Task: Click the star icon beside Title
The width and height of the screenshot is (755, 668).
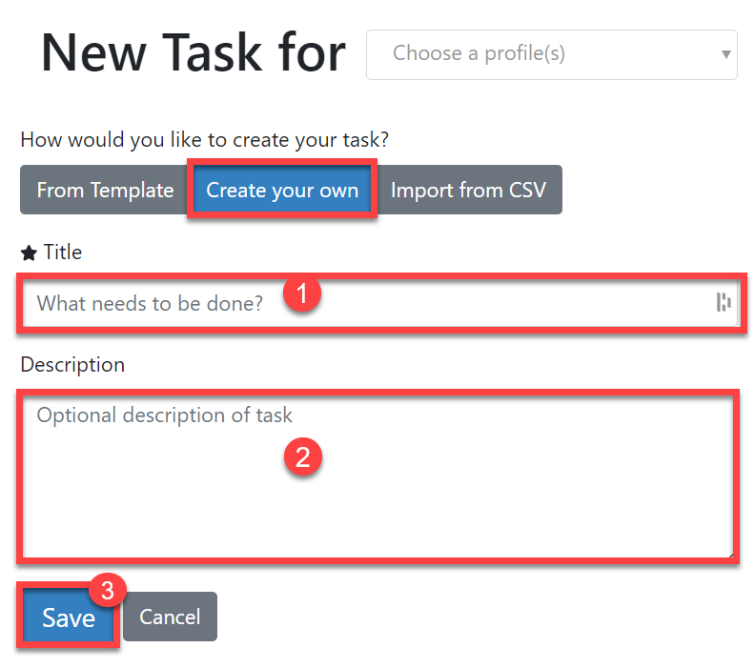Action: click(x=29, y=253)
